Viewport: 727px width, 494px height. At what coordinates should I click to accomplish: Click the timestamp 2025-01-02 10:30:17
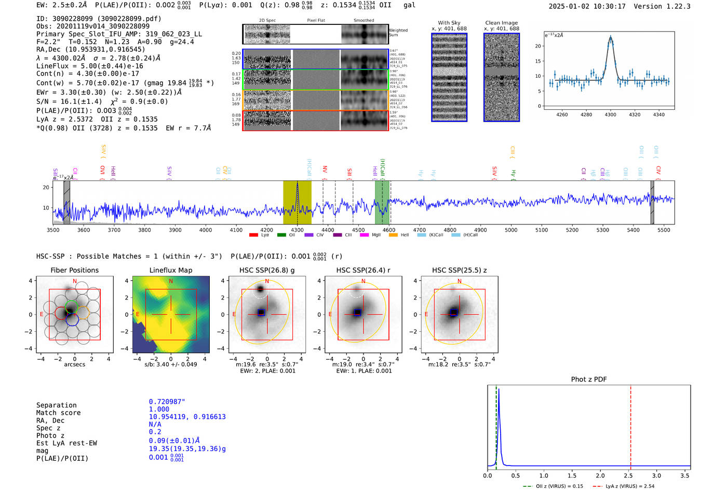tap(587, 6)
